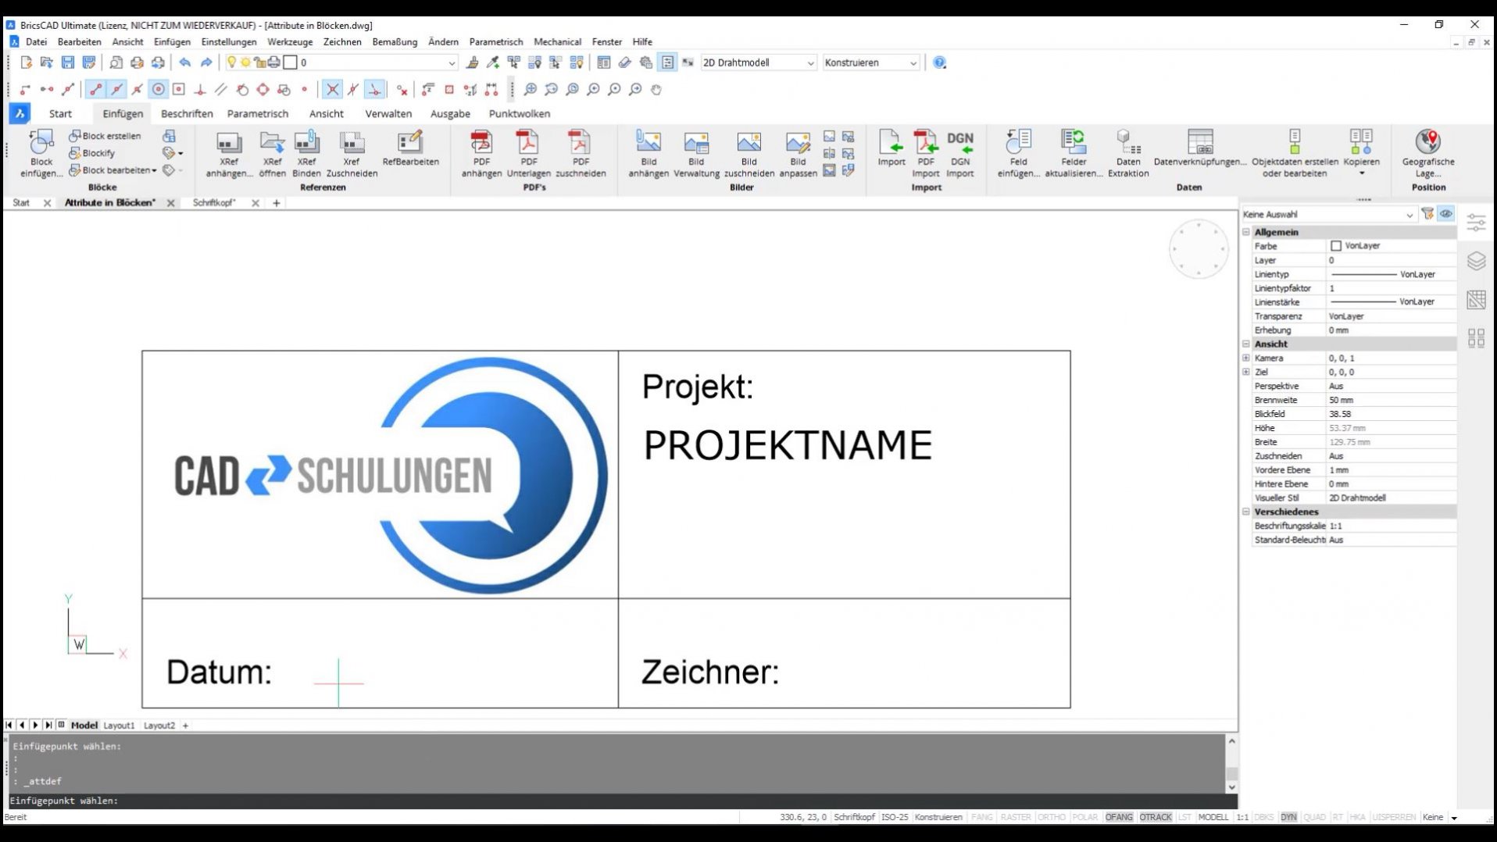Expand Block bearbeiten dropdown arrow
The image size is (1497, 842).
tap(154, 170)
